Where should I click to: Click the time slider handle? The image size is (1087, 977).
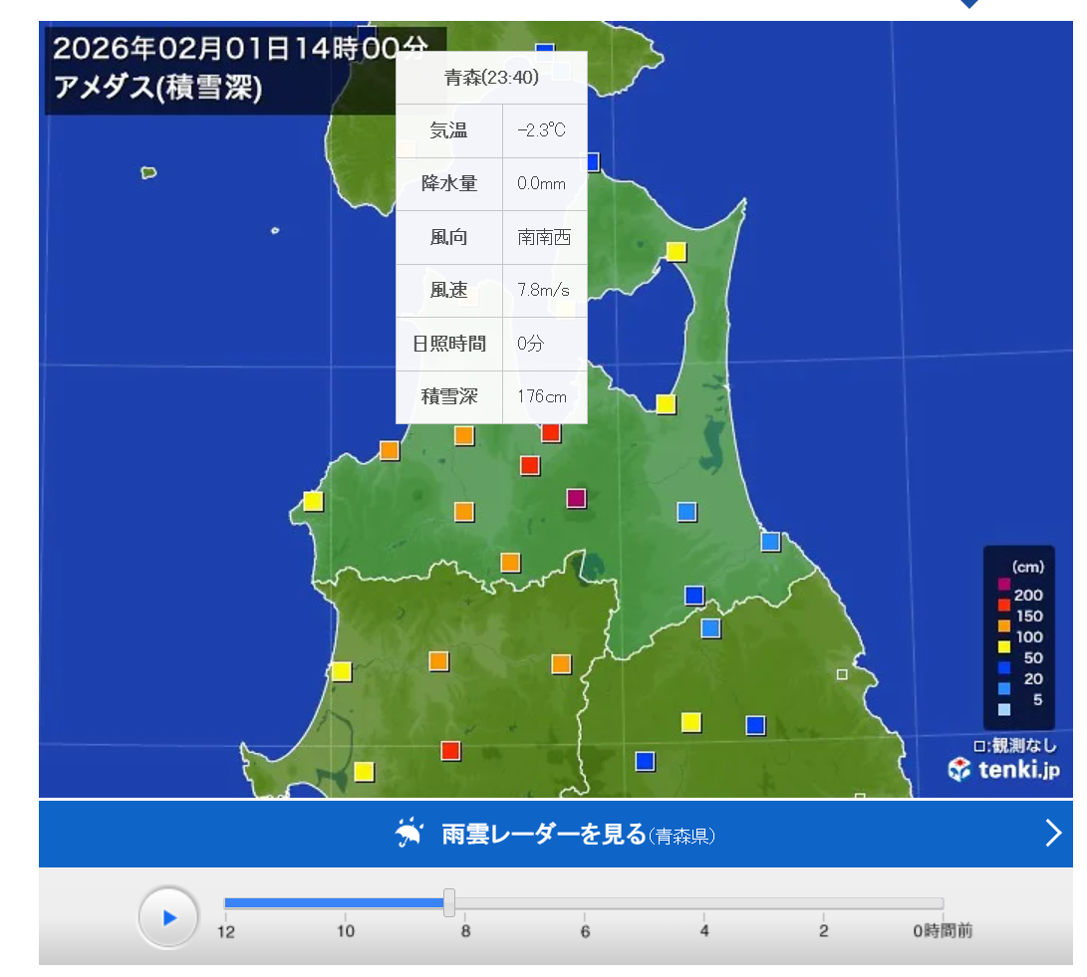point(449,902)
